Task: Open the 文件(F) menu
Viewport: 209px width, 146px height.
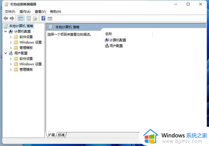Action: tap(10, 12)
